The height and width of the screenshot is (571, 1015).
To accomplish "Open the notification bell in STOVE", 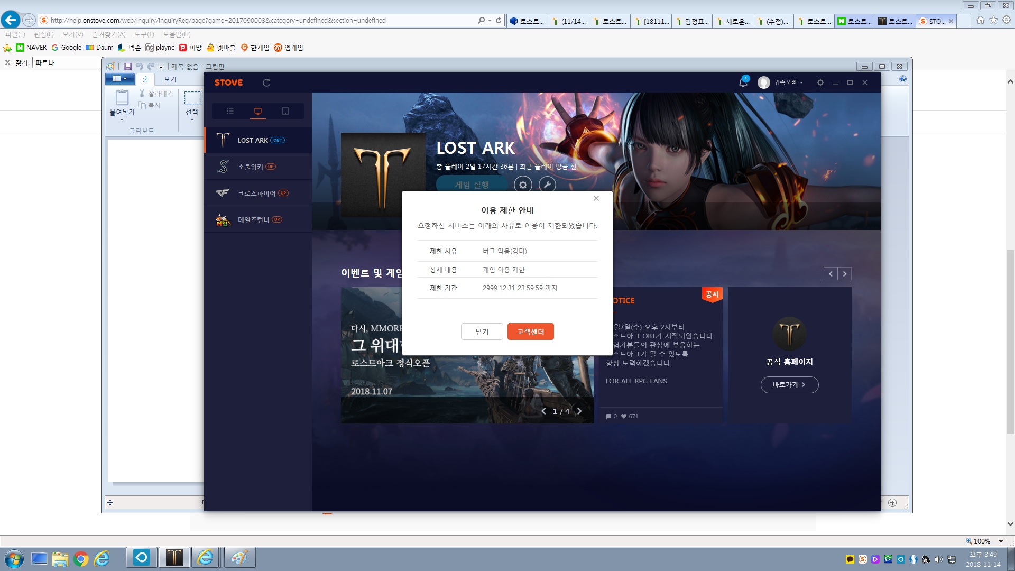I will coord(743,82).
